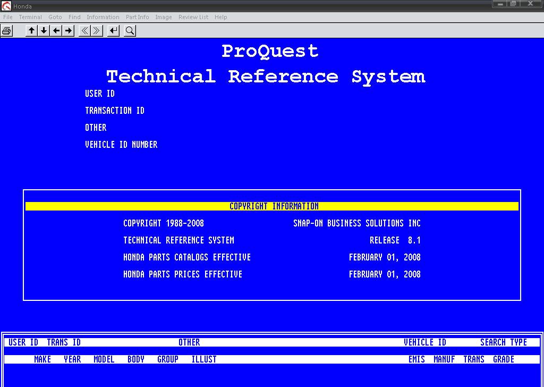Click the COPYRIGHT INFORMATION yellow header

(272, 206)
